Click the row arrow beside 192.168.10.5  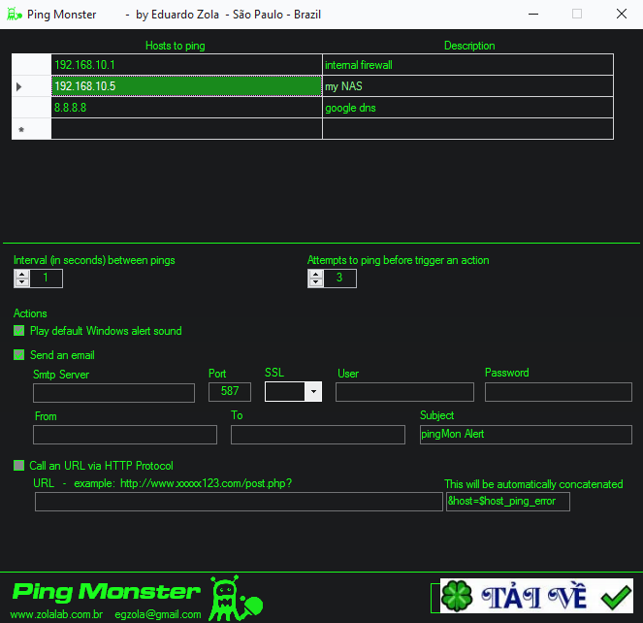[x=18, y=86]
